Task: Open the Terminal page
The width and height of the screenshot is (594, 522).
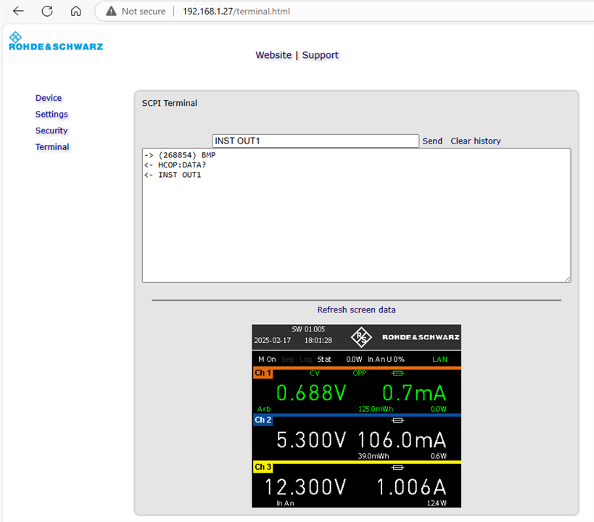Action: 52,147
